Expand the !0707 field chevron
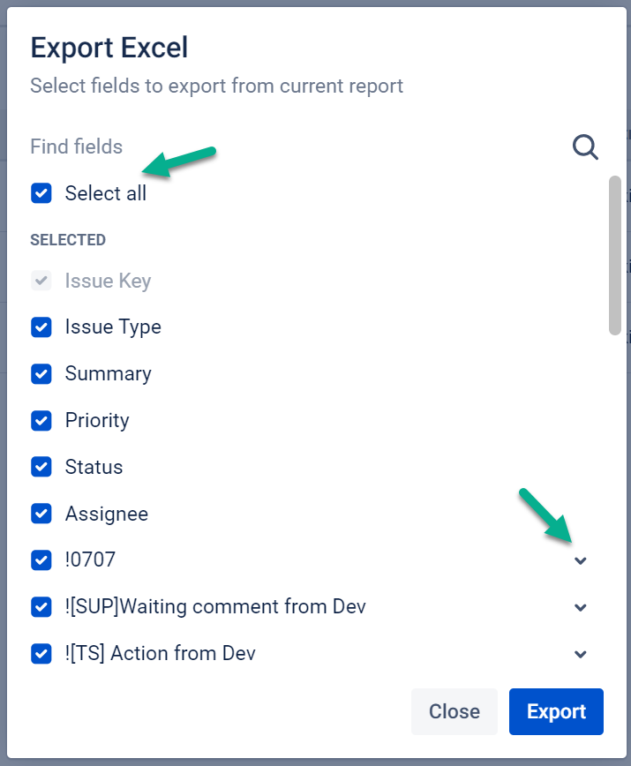The width and height of the screenshot is (631, 766). [581, 560]
